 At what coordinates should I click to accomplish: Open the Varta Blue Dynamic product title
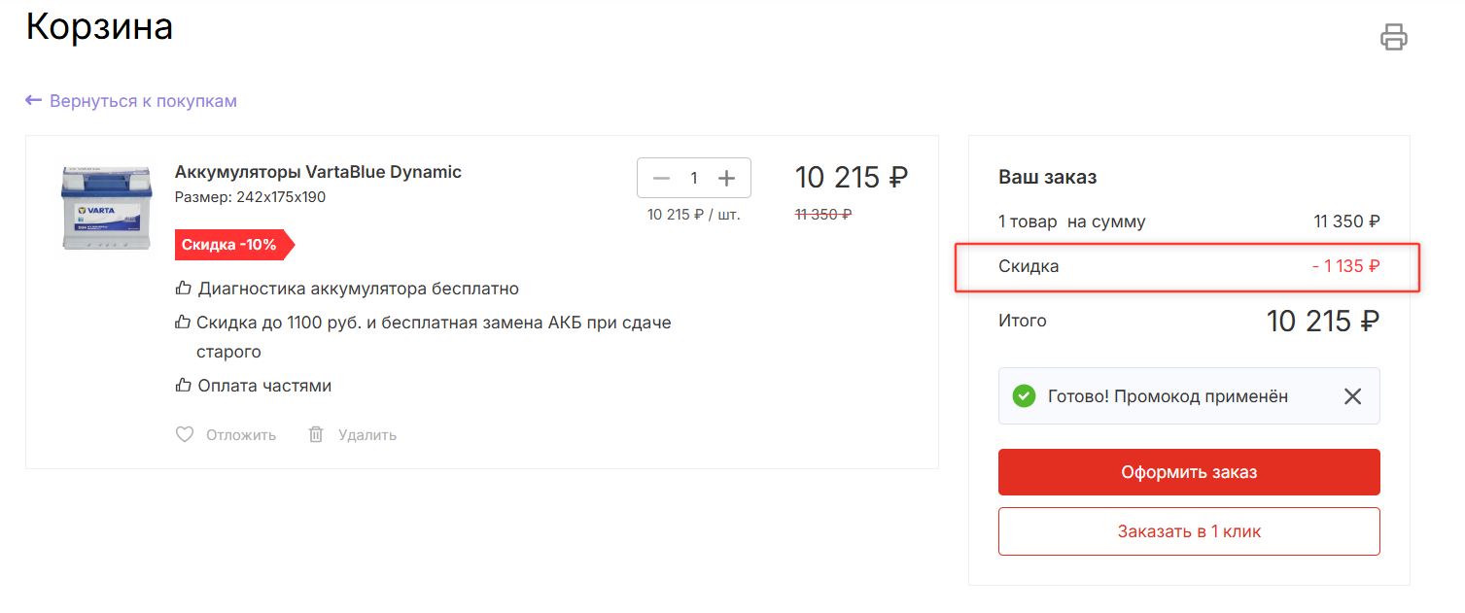tap(318, 172)
